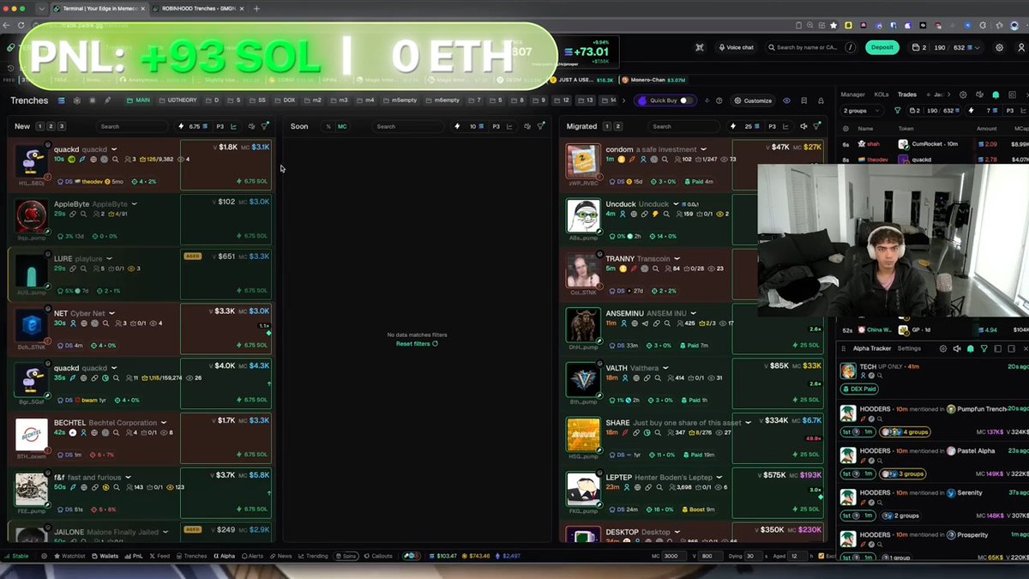The width and height of the screenshot is (1029, 579).
Task: Open the Settings gear in the top bar
Action: [x=999, y=48]
